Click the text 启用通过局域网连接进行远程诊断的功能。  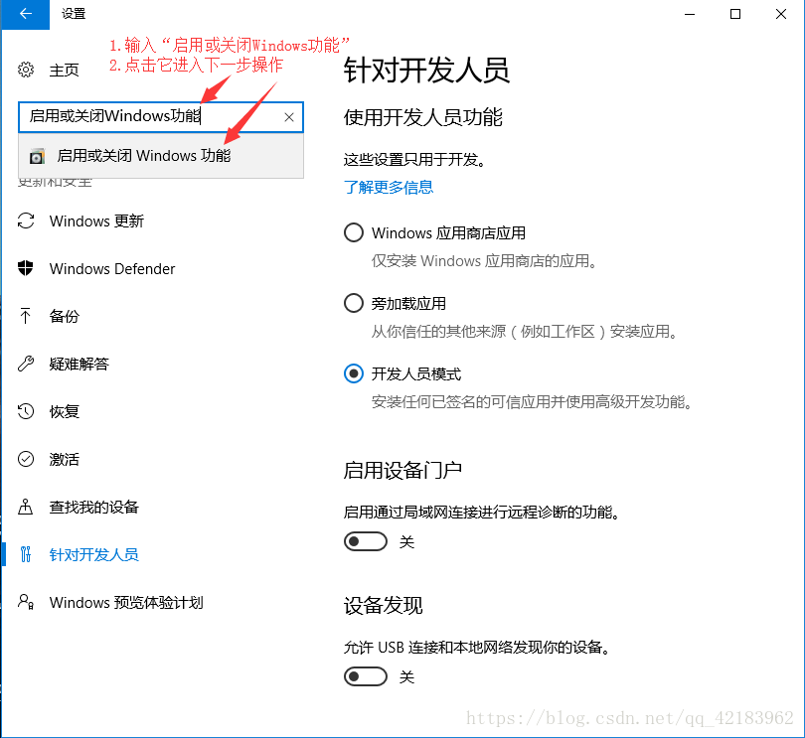point(482,513)
